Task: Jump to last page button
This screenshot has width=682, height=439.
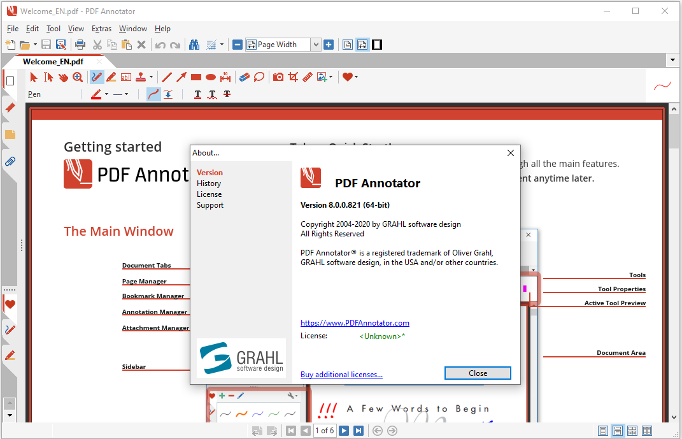Action: (359, 431)
